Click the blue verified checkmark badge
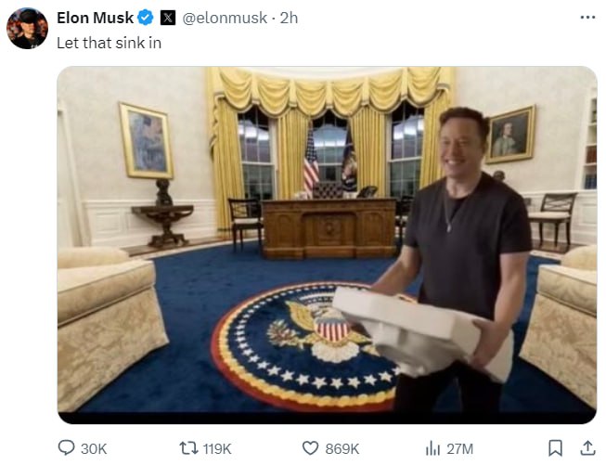 click(x=146, y=18)
